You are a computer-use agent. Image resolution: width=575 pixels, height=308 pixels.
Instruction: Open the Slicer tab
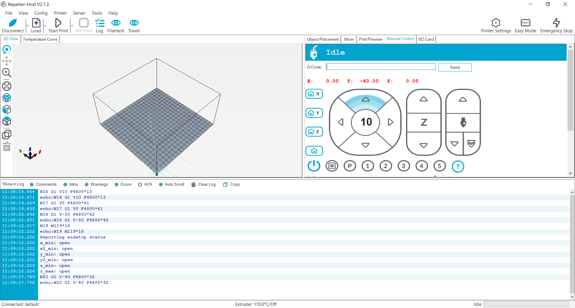349,39
